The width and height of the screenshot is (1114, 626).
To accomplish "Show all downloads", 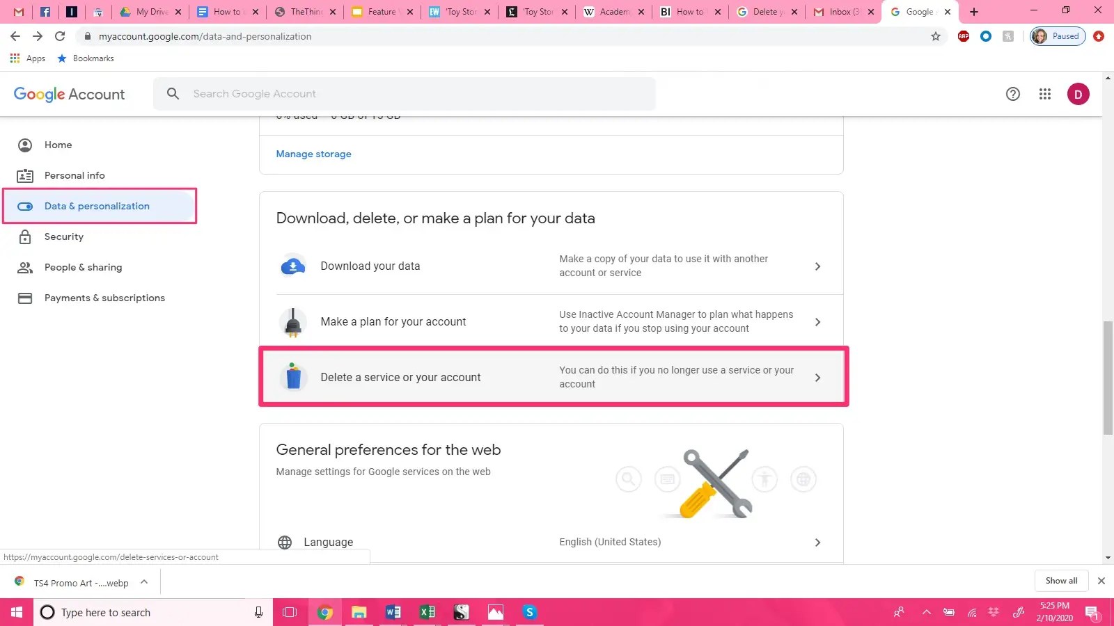I will [x=1061, y=581].
